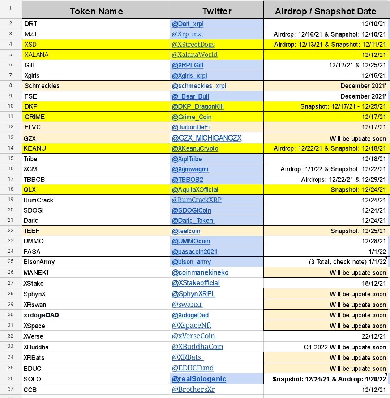Open the @coinmanekineko link

tap(200, 272)
